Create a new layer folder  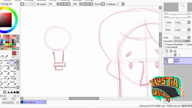click(x=175, y=51)
